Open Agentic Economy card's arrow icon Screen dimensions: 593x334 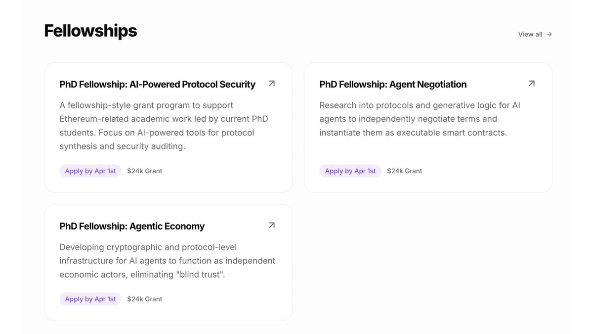tap(271, 226)
